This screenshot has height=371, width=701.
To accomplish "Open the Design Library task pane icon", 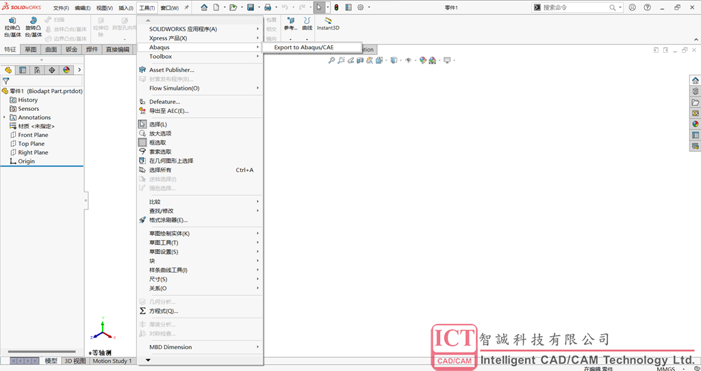I will click(x=696, y=91).
